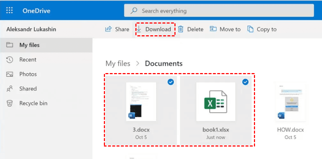The width and height of the screenshot is (322, 159).
Task: Click the breadcrumb chevron separator
Action: click(x=138, y=64)
